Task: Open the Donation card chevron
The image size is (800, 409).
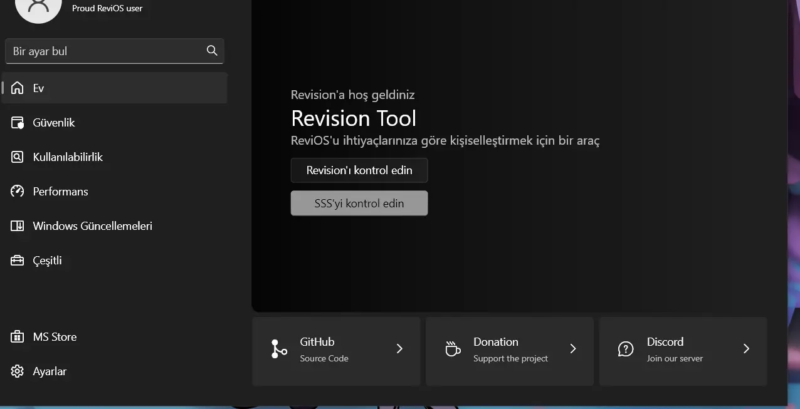Action: (x=573, y=349)
